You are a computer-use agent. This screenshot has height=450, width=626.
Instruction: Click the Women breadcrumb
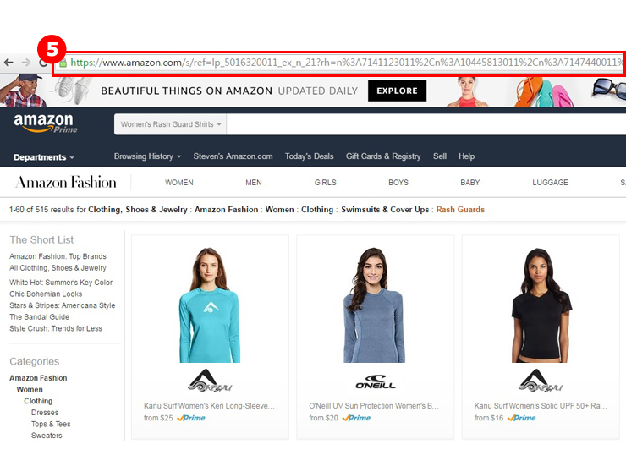point(279,210)
